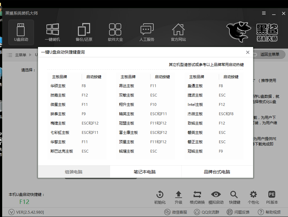Image resolution: width=288 pixels, height=217 pixels.
Task: Contact 人工服务 support
Action: tap(146, 32)
